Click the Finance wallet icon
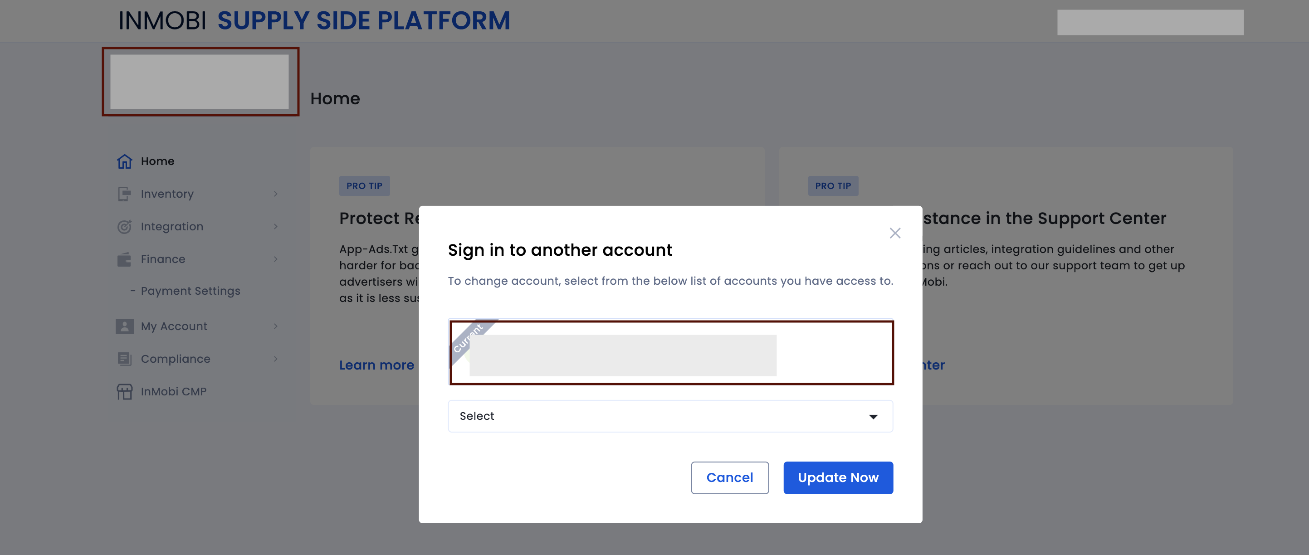The image size is (1309, 555). 124,259
